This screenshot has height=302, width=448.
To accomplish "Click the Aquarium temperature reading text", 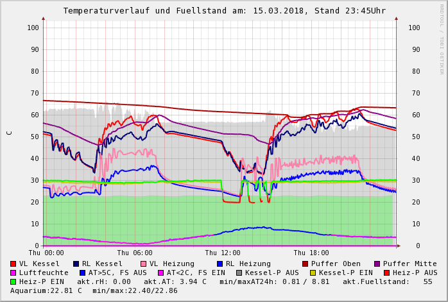I will click(45, 290).
